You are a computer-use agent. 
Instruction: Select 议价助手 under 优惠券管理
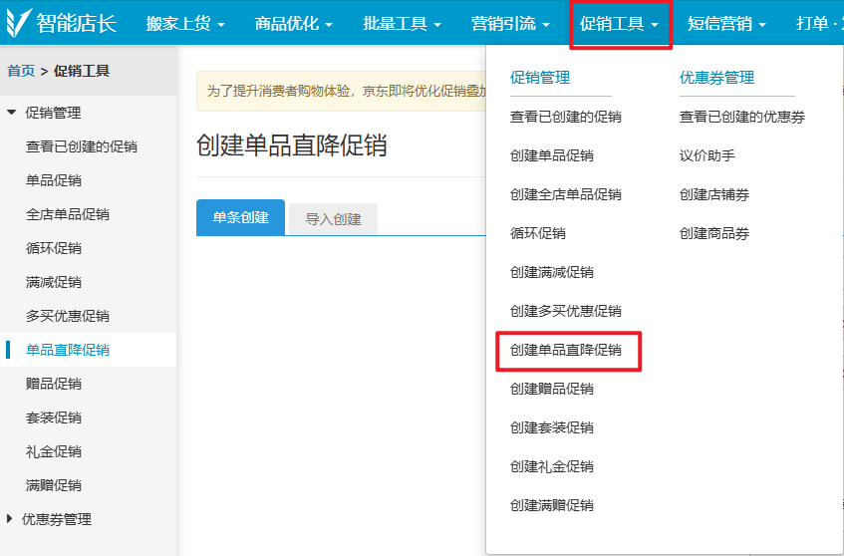point(707,155)
